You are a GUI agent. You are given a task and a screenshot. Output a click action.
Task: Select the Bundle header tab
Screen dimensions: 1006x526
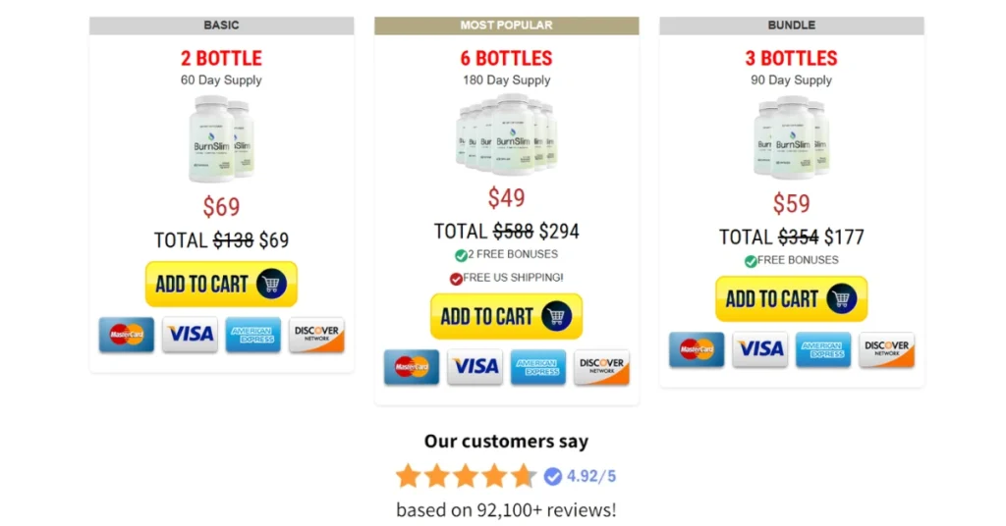pos(791,26)
